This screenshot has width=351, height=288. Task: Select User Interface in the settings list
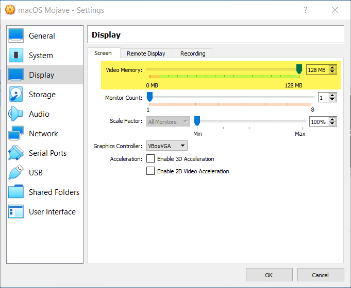point(45,211)
